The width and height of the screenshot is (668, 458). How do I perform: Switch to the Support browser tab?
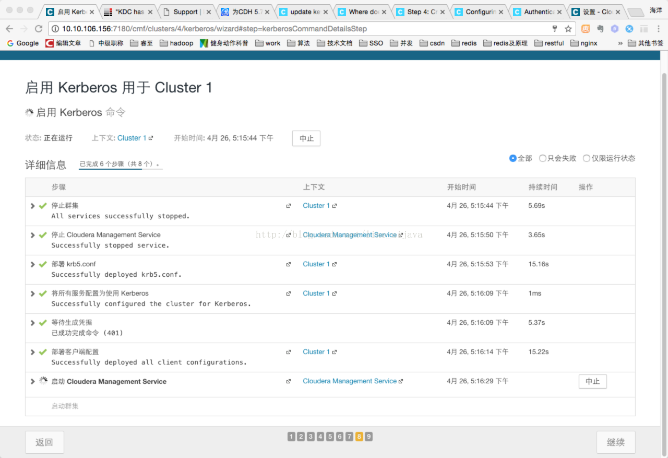[186, 11]
